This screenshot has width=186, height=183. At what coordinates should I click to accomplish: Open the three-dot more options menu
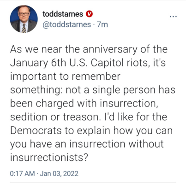(173, 16)
